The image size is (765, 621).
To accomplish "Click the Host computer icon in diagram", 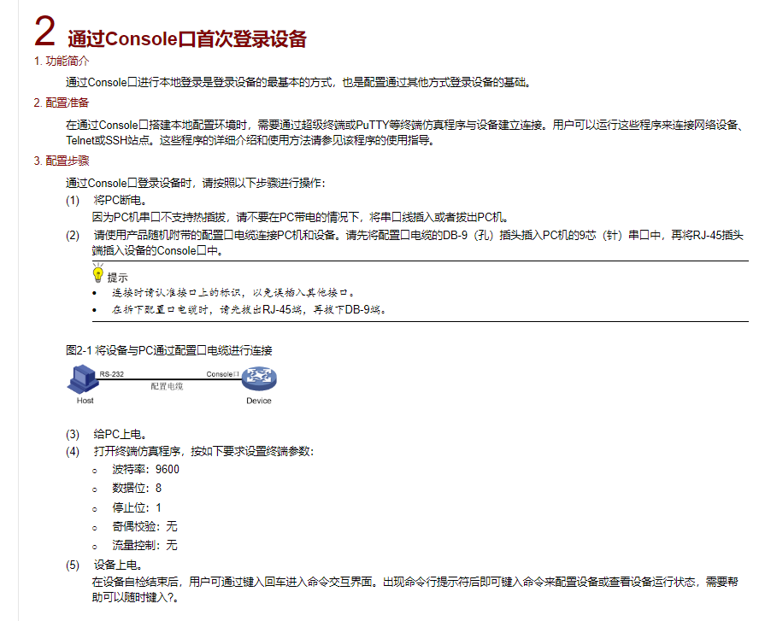I will (83, 378).
